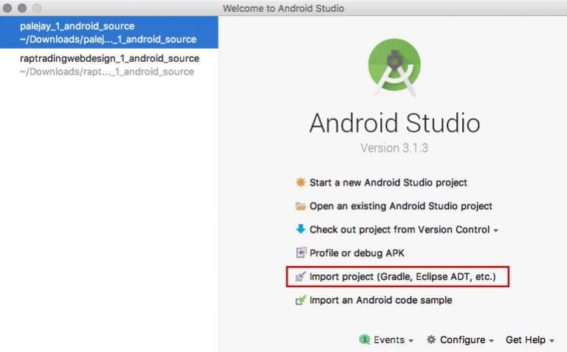Open the Events dropdown arrow
The width and height of the screenshot is (567, 352).
[x=410, y=341]
